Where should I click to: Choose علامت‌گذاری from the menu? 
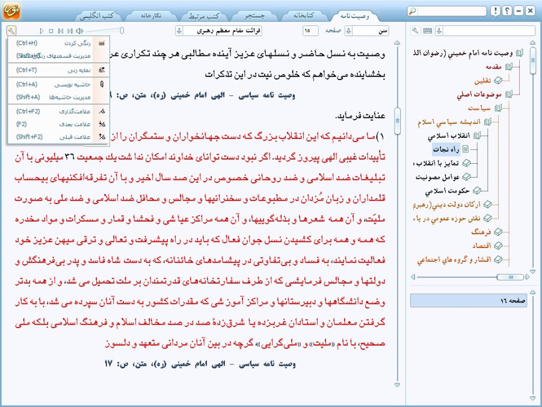click(x=58, y=111)
